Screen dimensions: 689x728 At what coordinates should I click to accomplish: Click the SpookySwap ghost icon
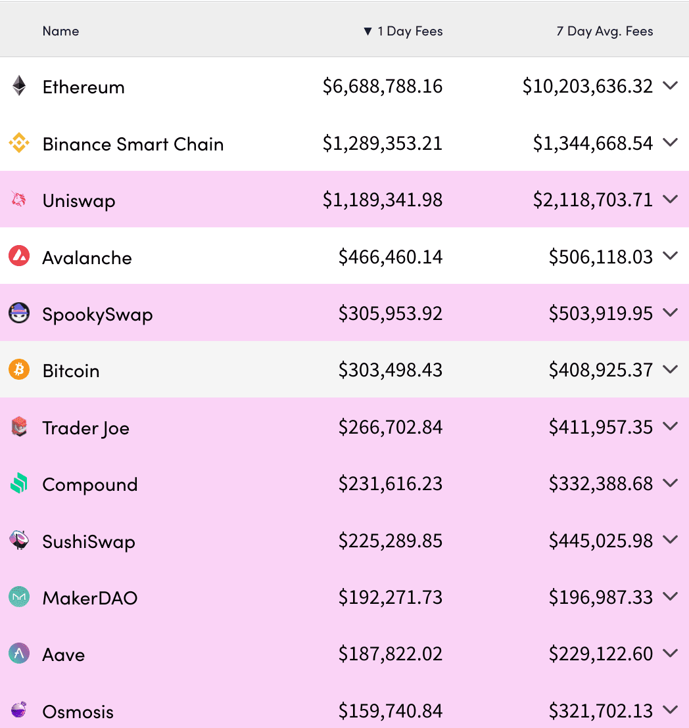19,313
